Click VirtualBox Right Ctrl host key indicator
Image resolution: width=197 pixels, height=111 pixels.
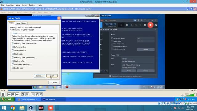coord(193,103)
